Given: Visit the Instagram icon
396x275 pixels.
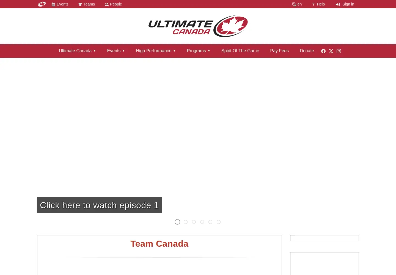Looking at the screenshot, I should (339, 51).
